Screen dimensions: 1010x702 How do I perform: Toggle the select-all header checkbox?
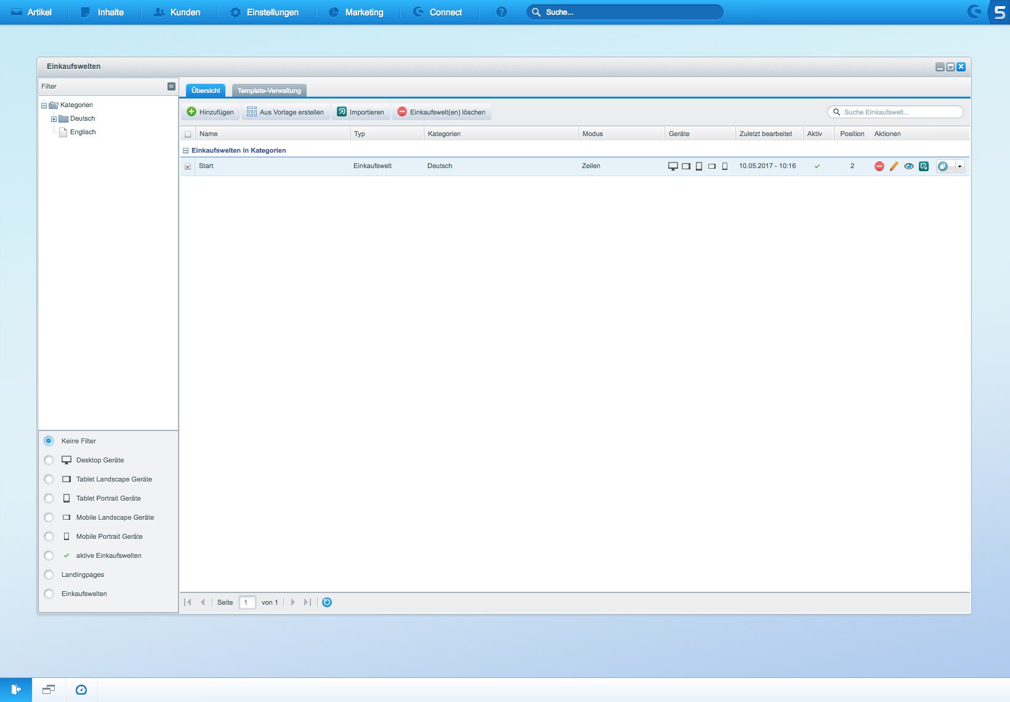[188, 134]
